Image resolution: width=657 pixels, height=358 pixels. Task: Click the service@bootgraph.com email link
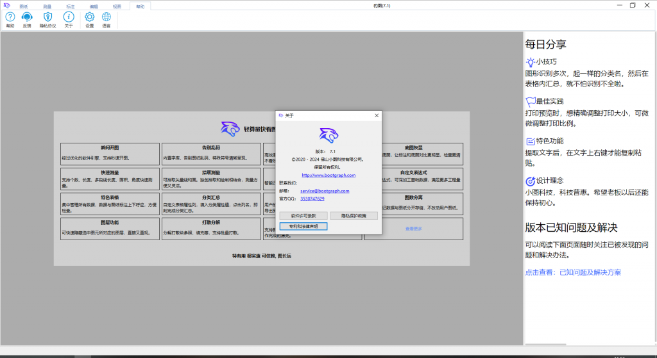point(325,191)
